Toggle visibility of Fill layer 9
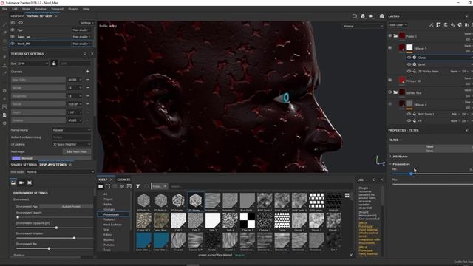This screenshot has height=266, width=473. pos(390,47)
